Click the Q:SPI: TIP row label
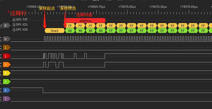This screenshot has height=109, width=212. pyautogui.click(x=20, y=19)
